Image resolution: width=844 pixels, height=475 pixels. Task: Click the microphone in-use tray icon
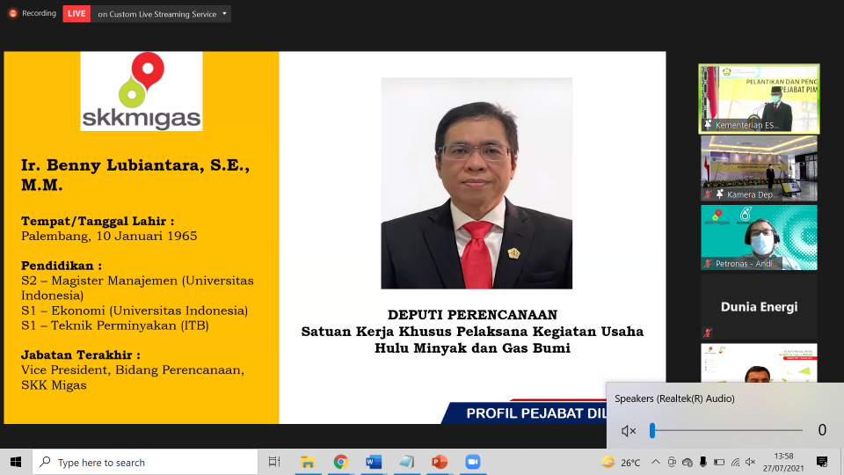tap(703, 462)
